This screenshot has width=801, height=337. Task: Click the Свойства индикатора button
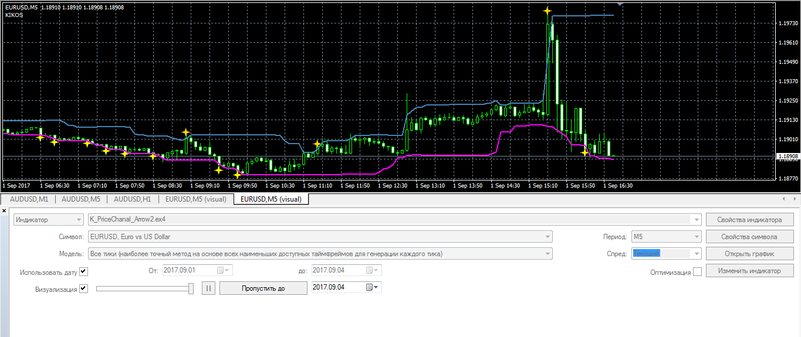pos(749,220)
